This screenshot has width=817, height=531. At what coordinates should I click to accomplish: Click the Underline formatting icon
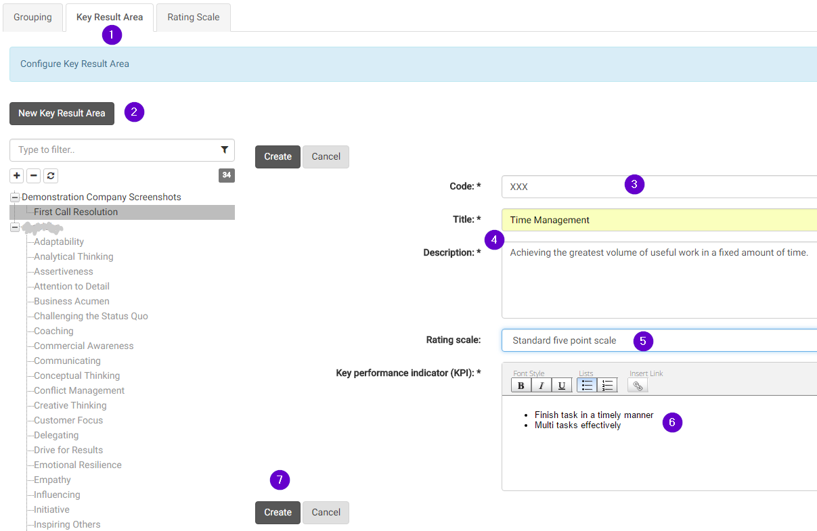click(x=562, y=386)
